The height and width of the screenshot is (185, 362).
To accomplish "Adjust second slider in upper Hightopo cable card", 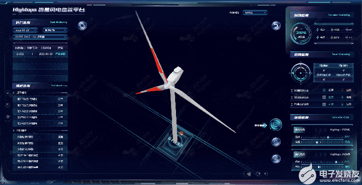I will pos(322,142).
